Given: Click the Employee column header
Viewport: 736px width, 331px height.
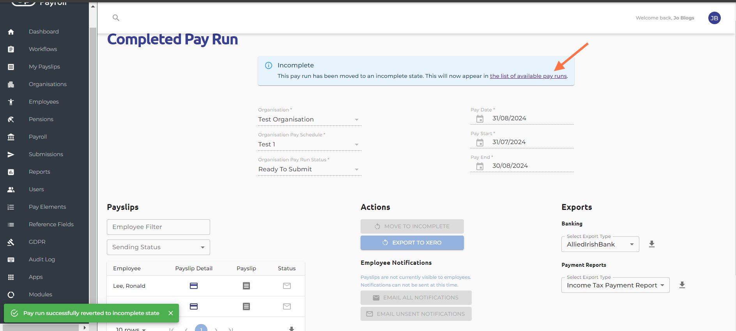Looking at the screenshot, I should pos(127,268).
